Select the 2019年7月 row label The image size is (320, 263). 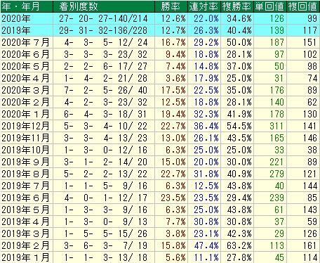point(25,186)
